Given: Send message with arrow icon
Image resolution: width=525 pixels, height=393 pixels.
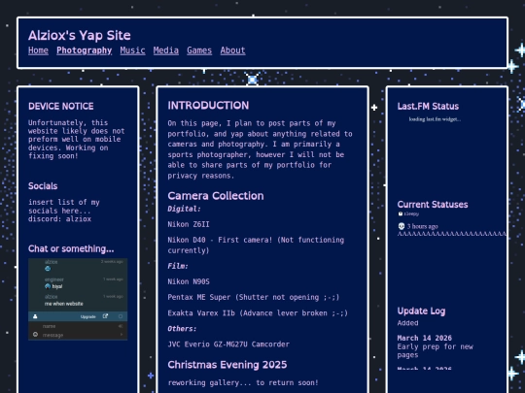Looking at the screenshot, I should (122, 335).
